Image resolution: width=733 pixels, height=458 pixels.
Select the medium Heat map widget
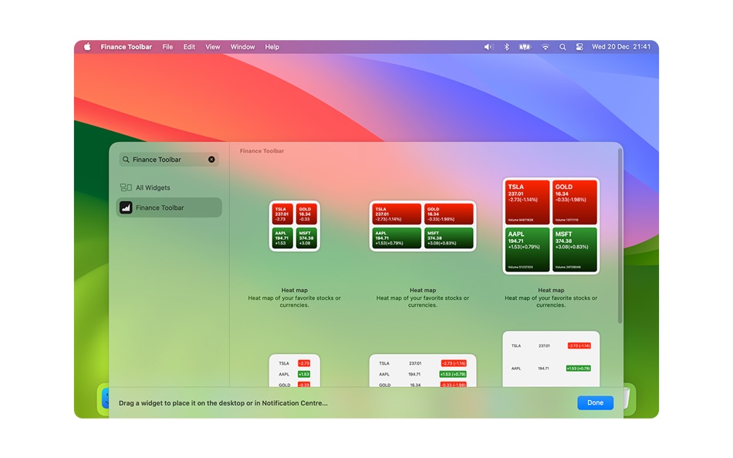coord(423,226)
